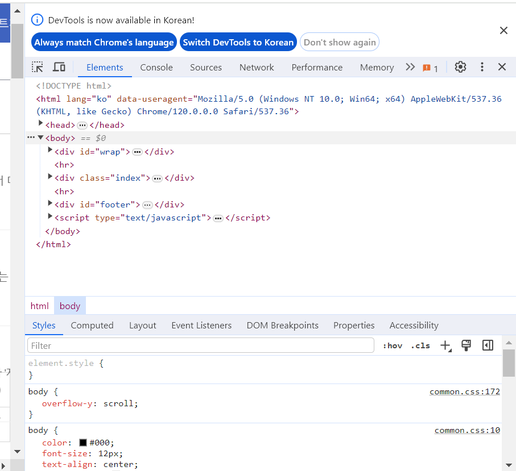This screenshot has width=516, height=471.
Task: Click the page scrollbar down arrow
Action: pyautogui.click(x=18, y=452)
